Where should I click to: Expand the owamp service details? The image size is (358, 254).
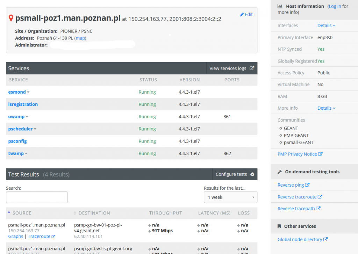pyautogui.click(x=27, y=117)
